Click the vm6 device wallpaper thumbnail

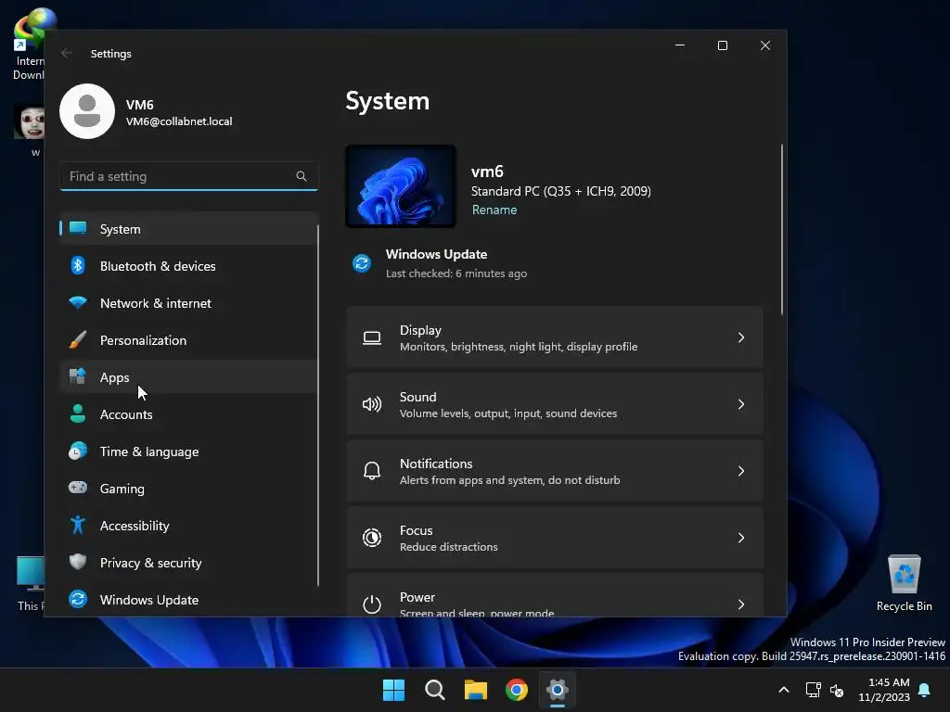[401, 185]
